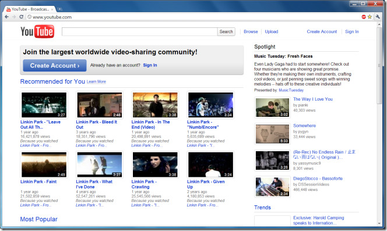Open the Given Up video thumbnail
Screen dimensions: 387x231
pos(210,165)
